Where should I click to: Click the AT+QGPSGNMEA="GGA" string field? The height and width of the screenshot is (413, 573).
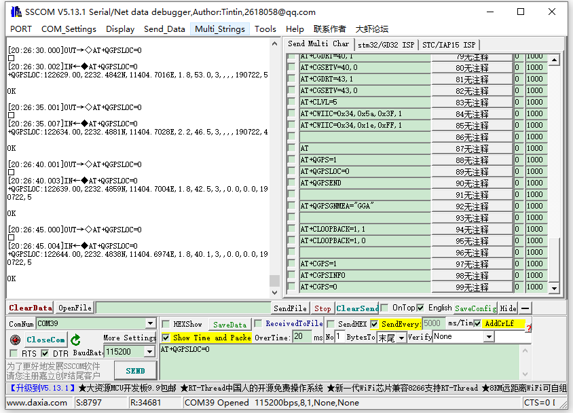point(365,206)
